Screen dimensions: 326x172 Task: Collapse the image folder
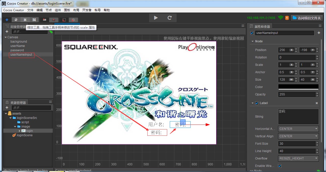pyautogui.click(x=15, y=127)
